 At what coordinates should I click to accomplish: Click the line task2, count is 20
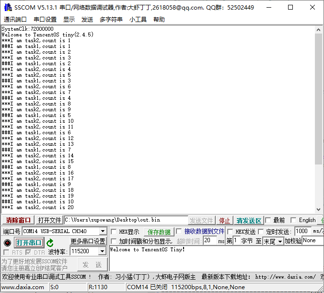pyautogui.click(x=37, y=207)
